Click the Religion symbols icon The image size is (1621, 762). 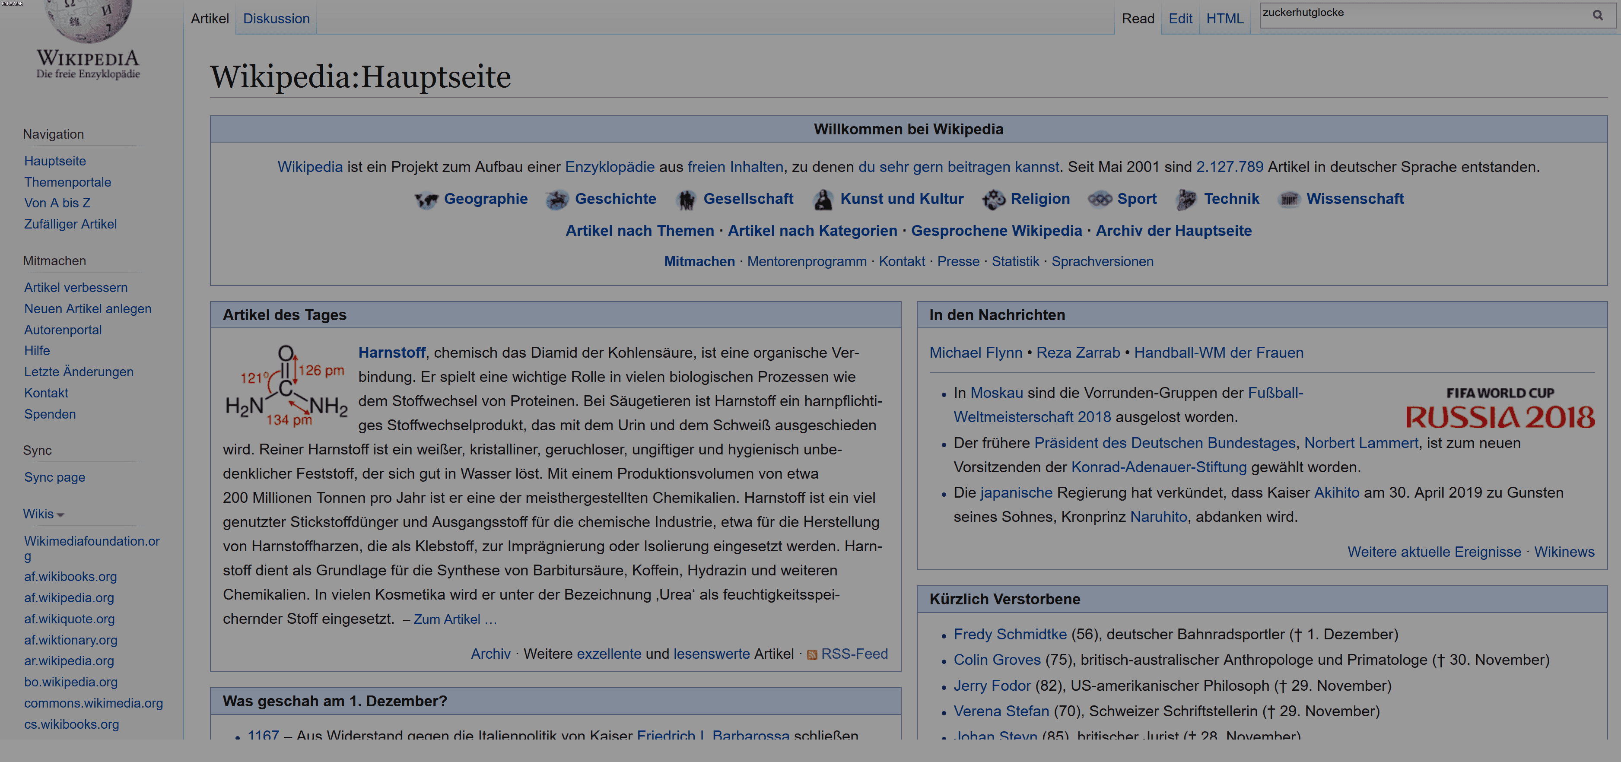coord(994,200)
